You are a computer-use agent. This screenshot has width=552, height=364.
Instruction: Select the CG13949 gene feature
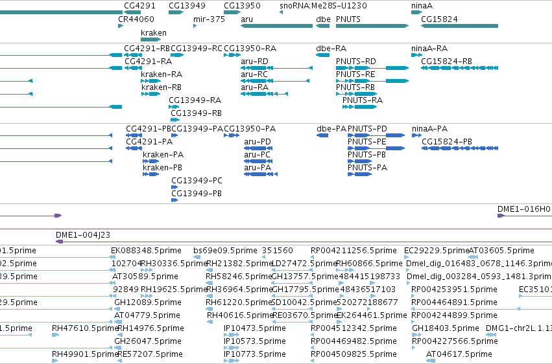pos(176,12)
